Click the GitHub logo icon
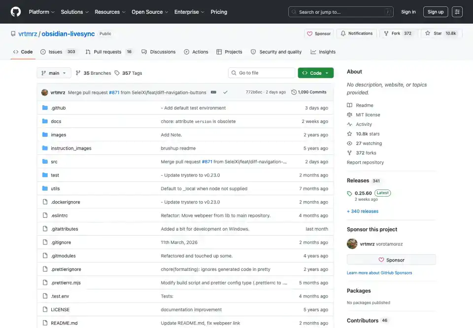The width and height of the screenshot is (473, 328). tap(16, 12)
